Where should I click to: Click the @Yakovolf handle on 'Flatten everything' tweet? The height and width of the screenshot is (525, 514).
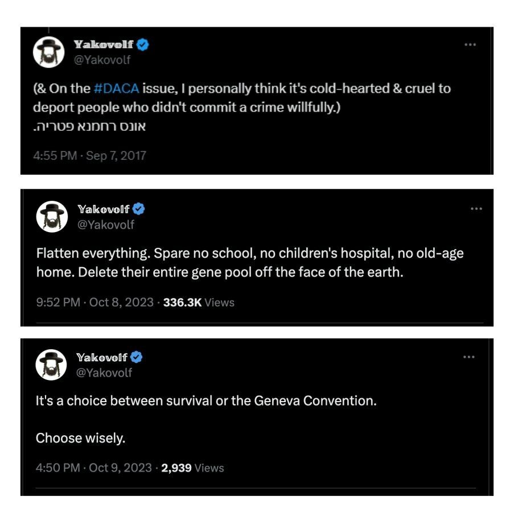click(106, 225)
